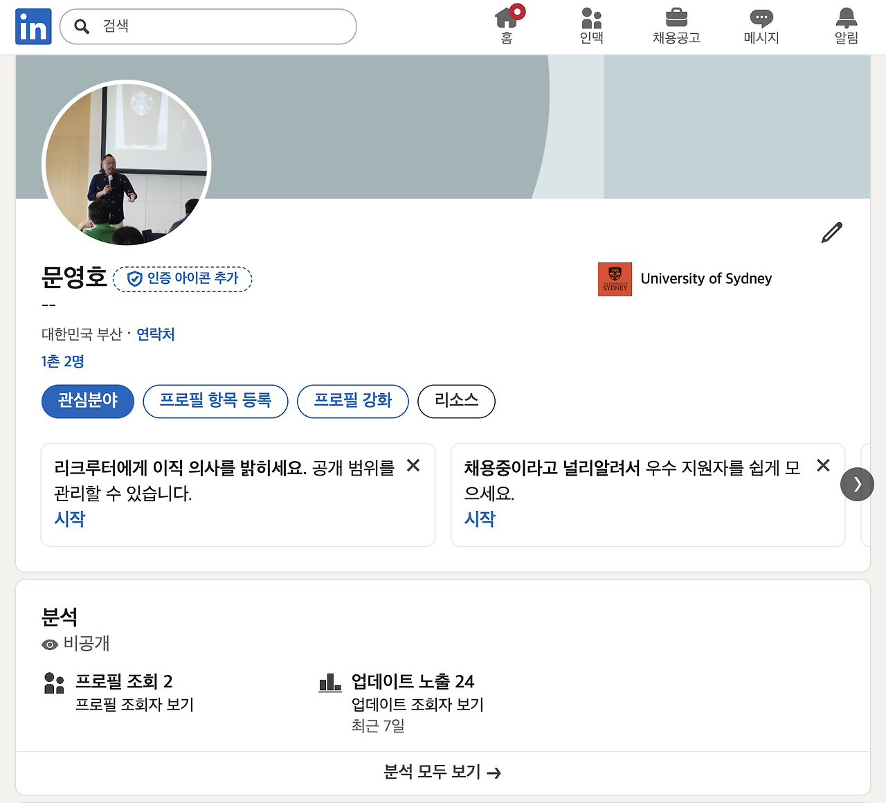Click the 1촌 2명 connections link
The width and height of the screenshot is (886, 803).
pyautogui.click(x=62, y=361)
